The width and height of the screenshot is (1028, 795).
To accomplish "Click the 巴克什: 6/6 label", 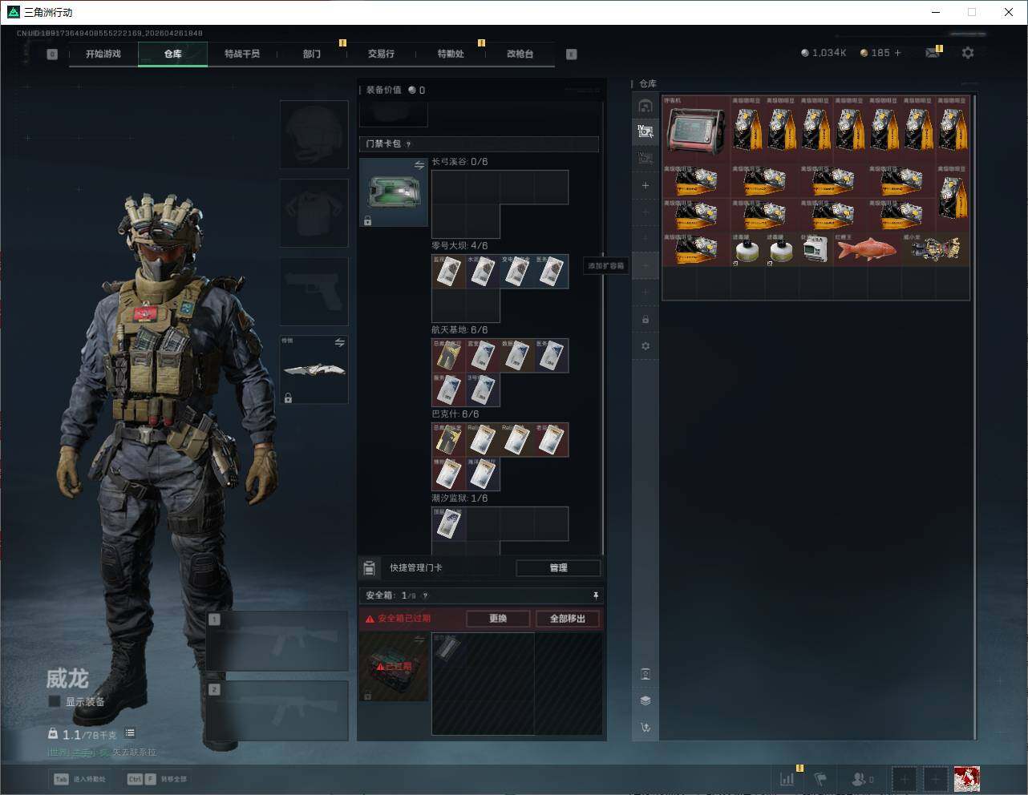I will click(x=455, y=414).
